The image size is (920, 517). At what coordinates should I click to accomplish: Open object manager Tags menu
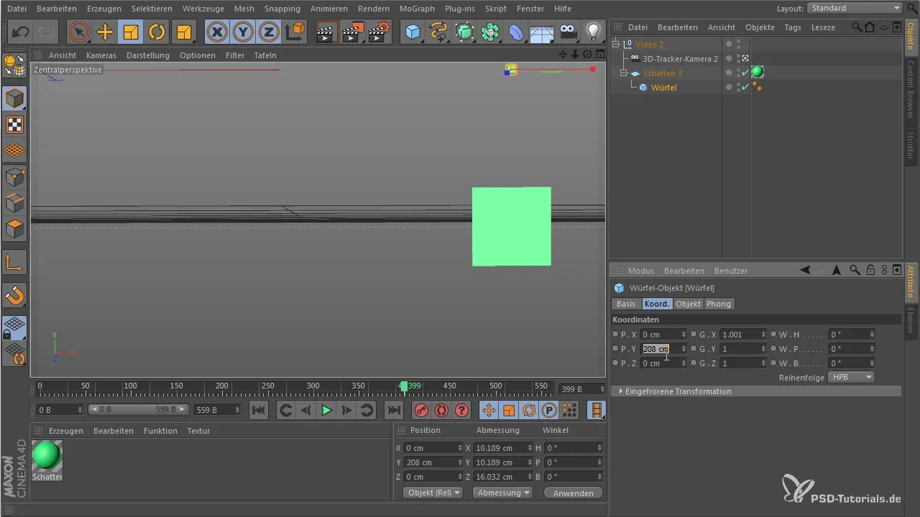click(793, 27)
